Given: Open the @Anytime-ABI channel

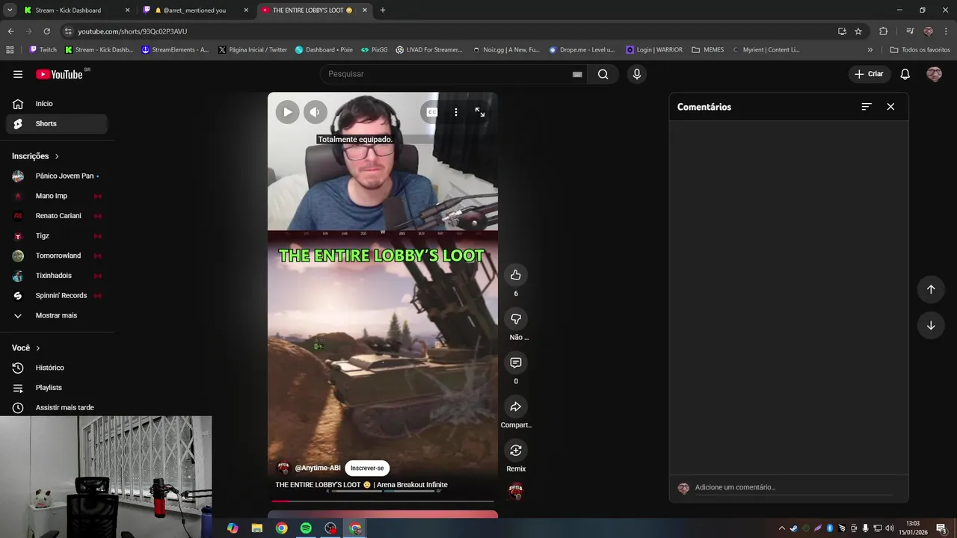Looking at the screenshot, I should point(318,468).
